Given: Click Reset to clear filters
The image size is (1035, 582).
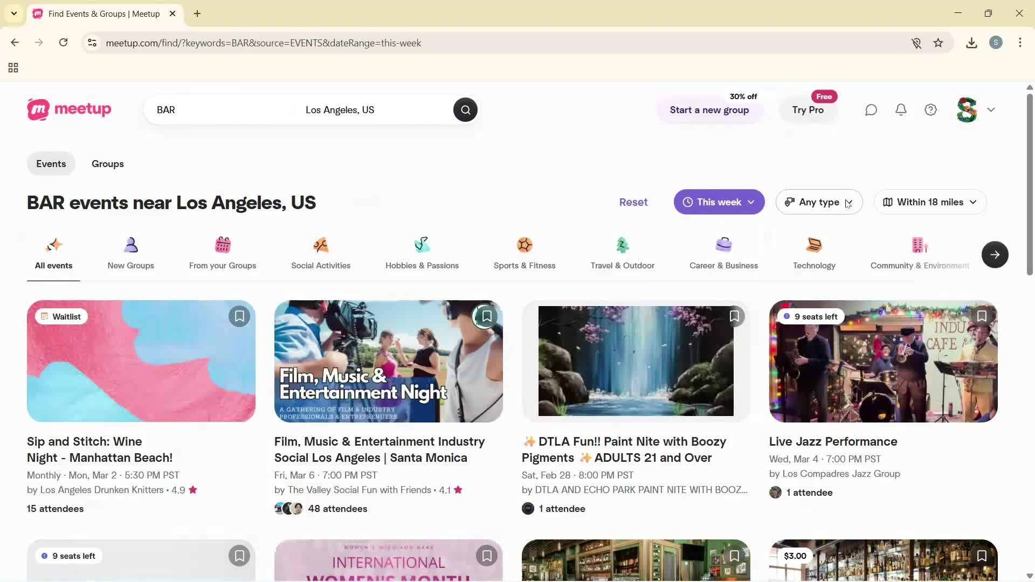Looking at the screenshot, I should (x=633, y=202).
